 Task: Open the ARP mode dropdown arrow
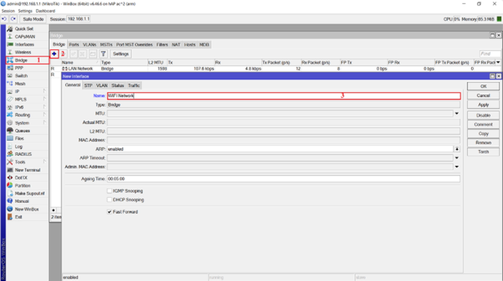point(456,149)
